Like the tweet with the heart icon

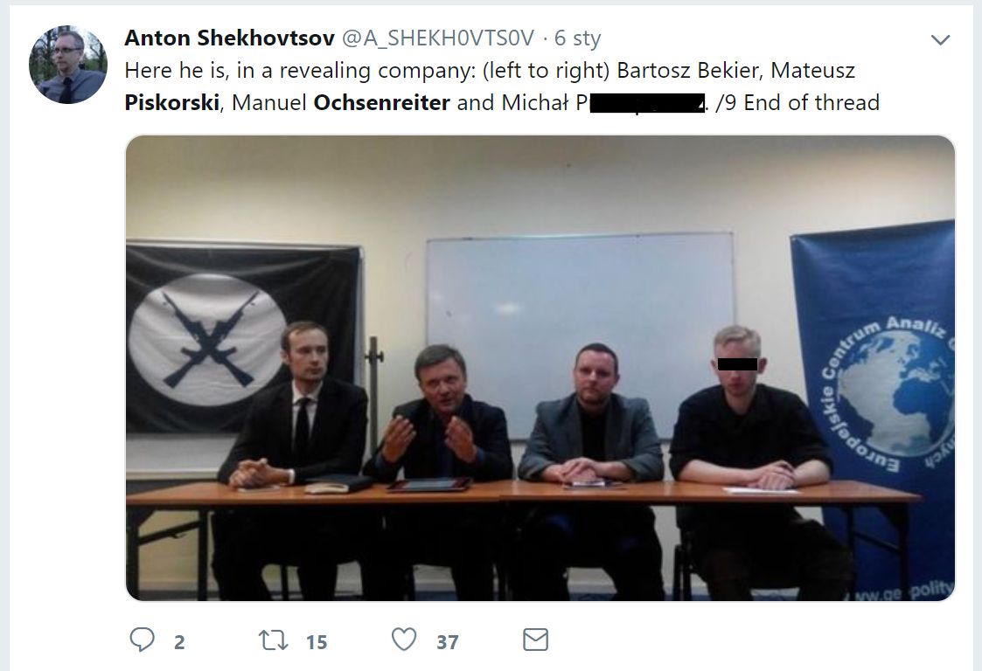click(404, 640)
